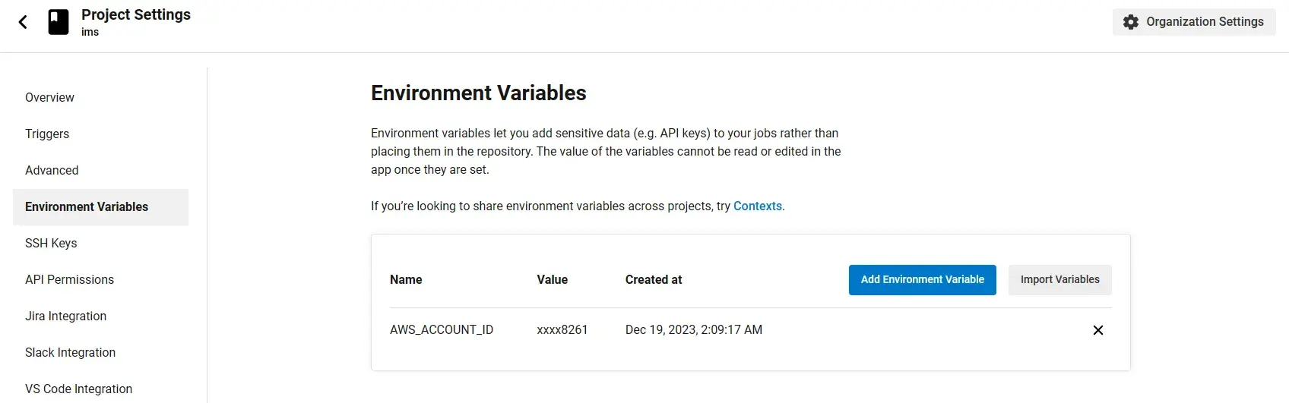Viewport: 1289px width, 403px height.
Task: Select Environment Variables in the sidebar
Action: [100, 207]
